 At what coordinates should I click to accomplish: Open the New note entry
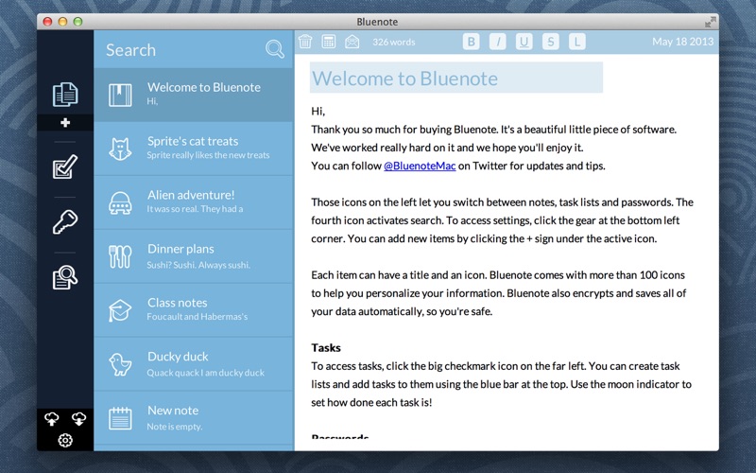coord(194,418)
